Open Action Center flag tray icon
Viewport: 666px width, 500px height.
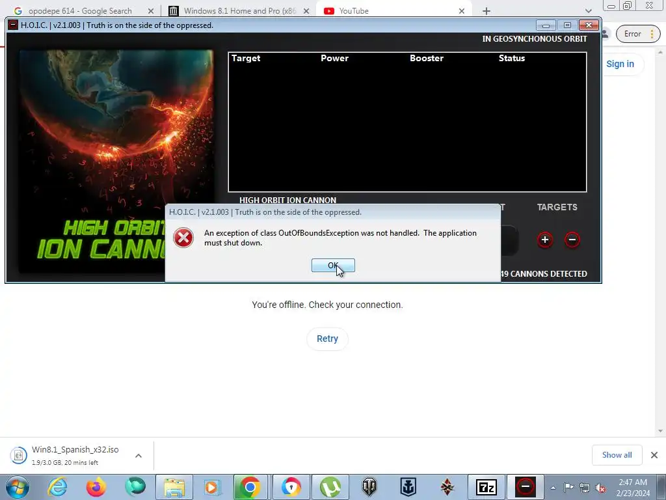568,488
